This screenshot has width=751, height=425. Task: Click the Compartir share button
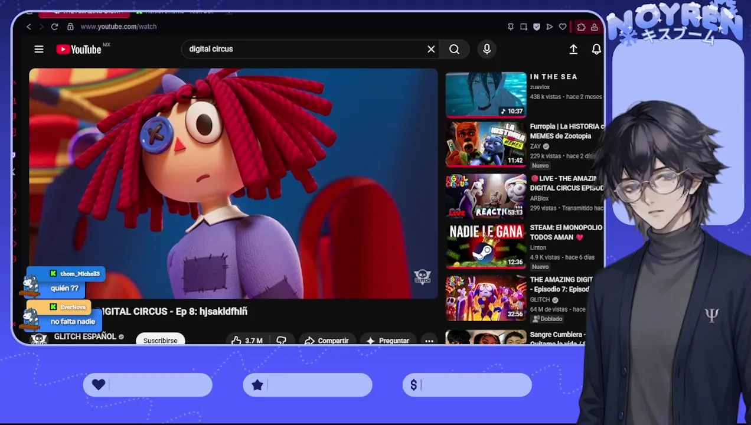tap(326, 341)
